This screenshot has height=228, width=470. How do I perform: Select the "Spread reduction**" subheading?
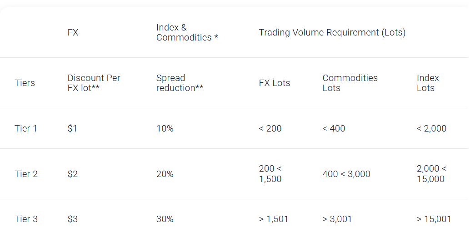[180, 83]
